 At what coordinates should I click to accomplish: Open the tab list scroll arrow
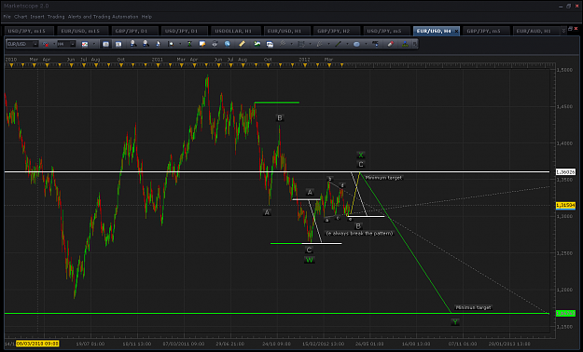coord(563,31)
